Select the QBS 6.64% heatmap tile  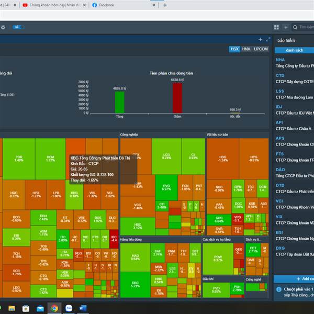219,220
